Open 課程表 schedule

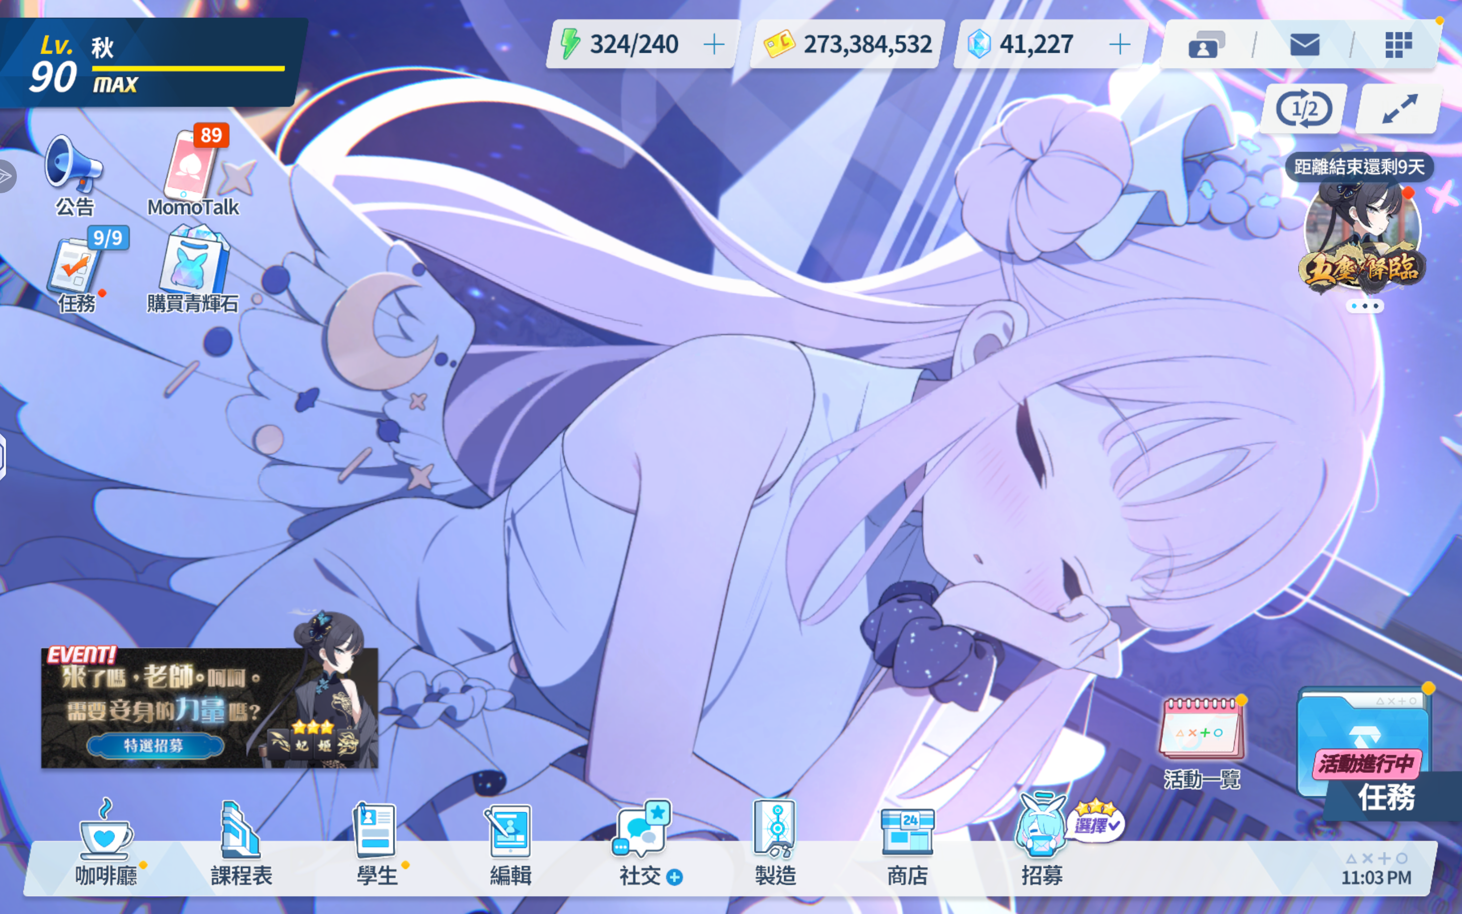tap(241, 843)
